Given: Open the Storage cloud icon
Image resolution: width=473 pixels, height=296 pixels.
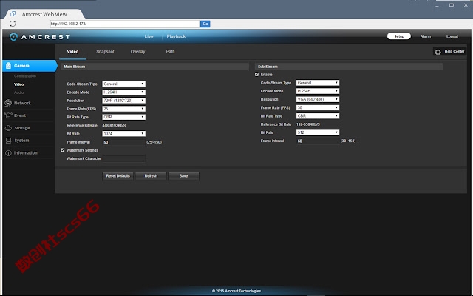Looking at the screenshot, I should (8, 128).
